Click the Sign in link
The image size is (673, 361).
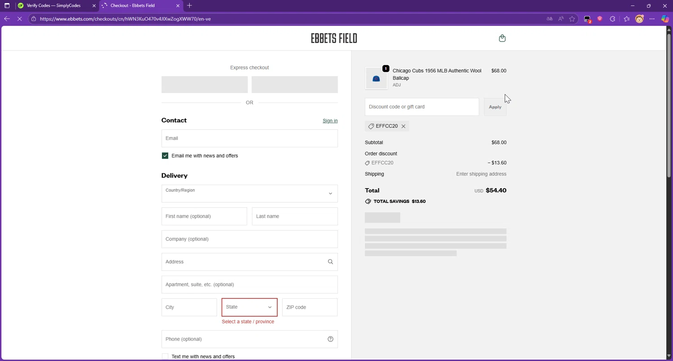click(x=330, y=121)
